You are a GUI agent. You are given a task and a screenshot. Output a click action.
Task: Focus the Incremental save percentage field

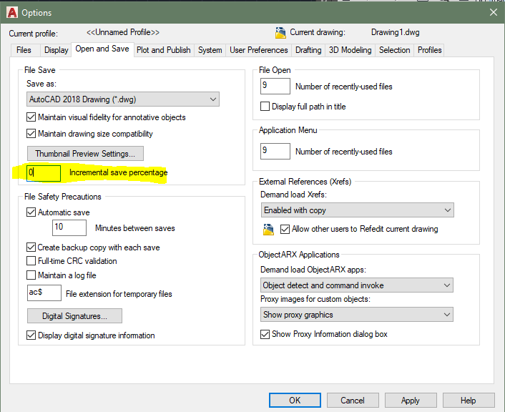click(x=44, y=173)
